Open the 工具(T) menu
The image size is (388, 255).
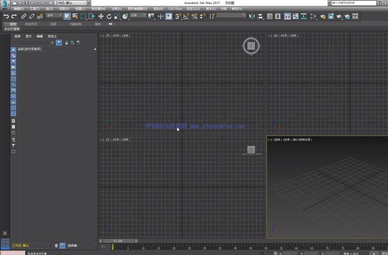tap(35, 9)
